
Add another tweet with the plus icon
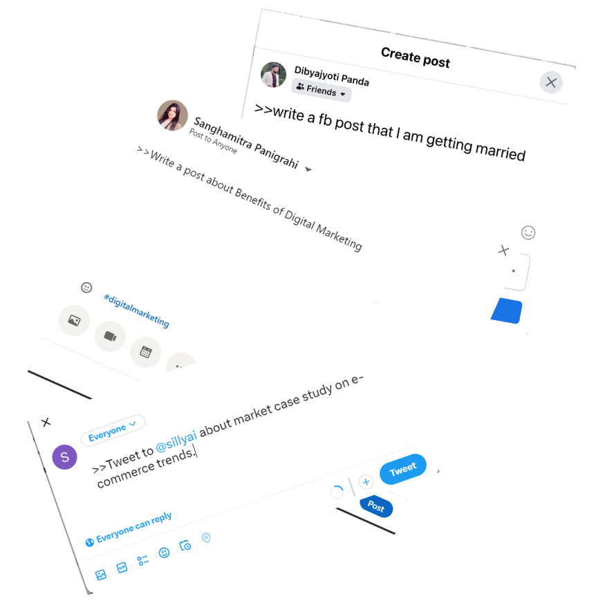point(366,481)
